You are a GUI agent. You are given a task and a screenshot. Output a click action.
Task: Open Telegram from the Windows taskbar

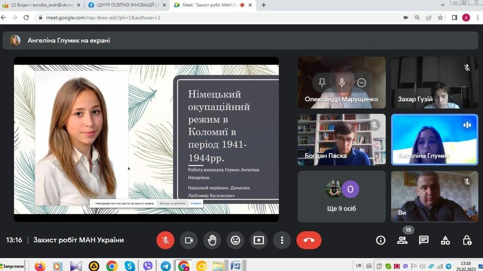tap(166, 266)
